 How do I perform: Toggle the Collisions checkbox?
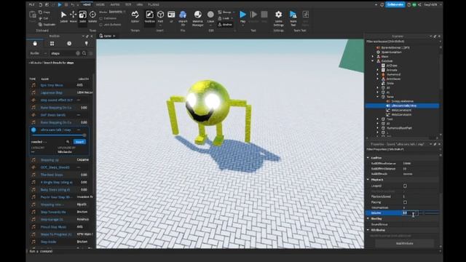click(x=100, y=18)
